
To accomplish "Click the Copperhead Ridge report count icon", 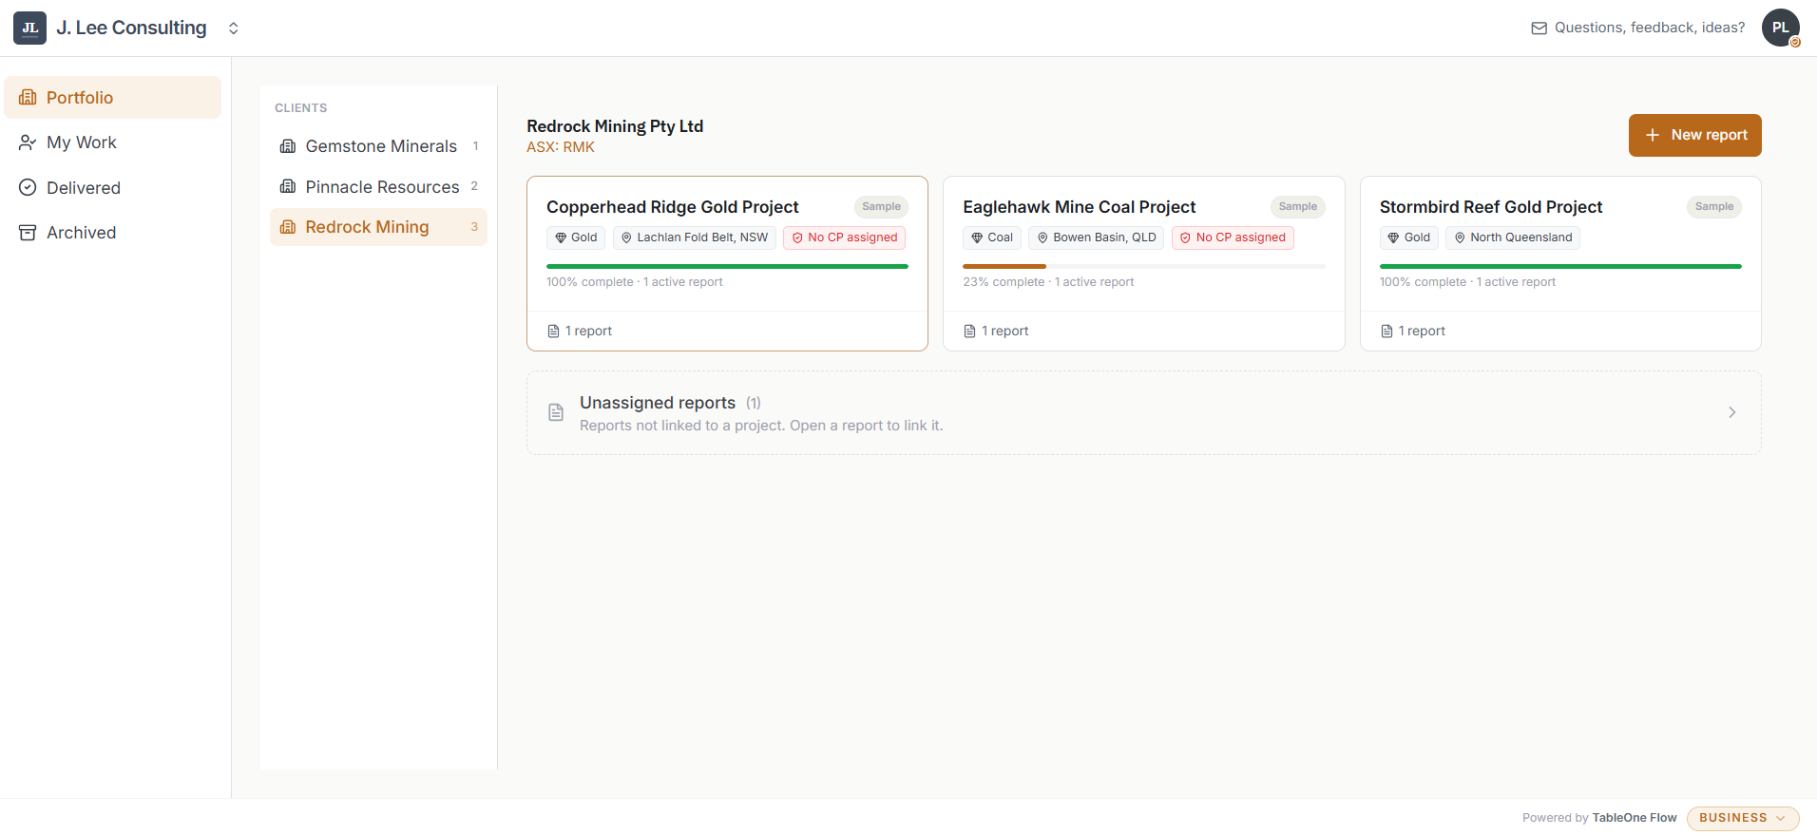I will 553,331.
